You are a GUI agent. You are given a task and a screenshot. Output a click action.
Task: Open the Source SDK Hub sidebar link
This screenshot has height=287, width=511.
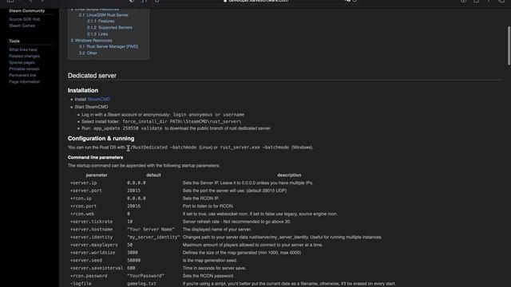[25, 19]
